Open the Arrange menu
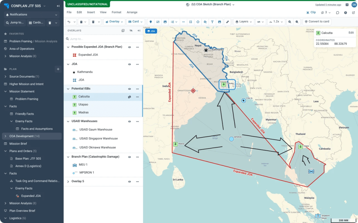Image resolution: width=358 pixels, height=223 pixels. coord(132,12)
